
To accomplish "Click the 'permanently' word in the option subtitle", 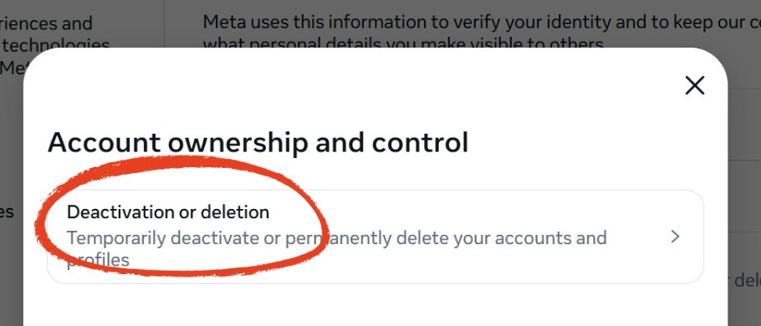I will [x=339, y=238].
